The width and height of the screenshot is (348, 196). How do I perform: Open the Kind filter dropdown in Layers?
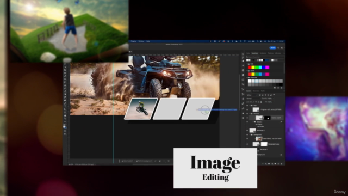[x=251, y=95]
